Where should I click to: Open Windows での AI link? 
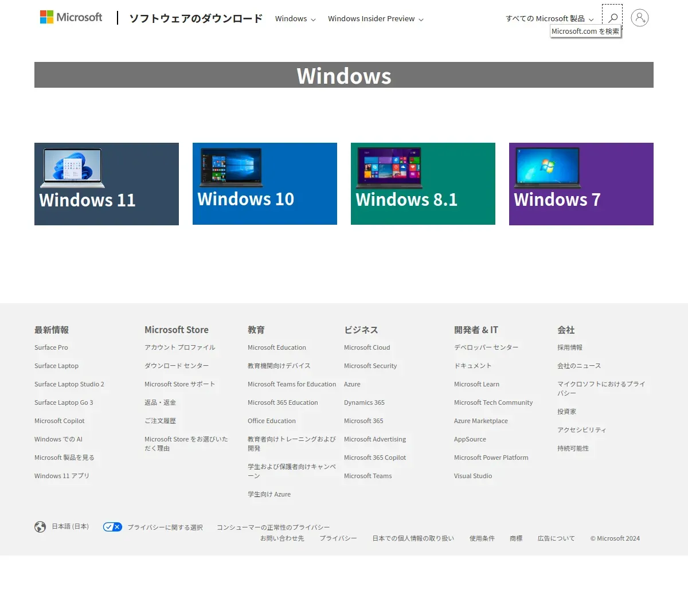(58, 439)
